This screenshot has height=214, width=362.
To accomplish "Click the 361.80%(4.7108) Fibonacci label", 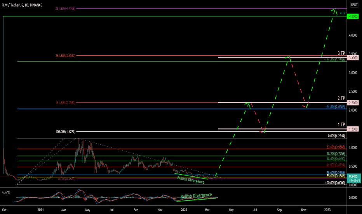I will (65, 9).
